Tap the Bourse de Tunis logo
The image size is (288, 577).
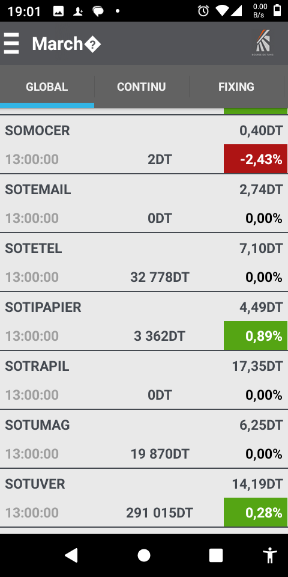263,43
